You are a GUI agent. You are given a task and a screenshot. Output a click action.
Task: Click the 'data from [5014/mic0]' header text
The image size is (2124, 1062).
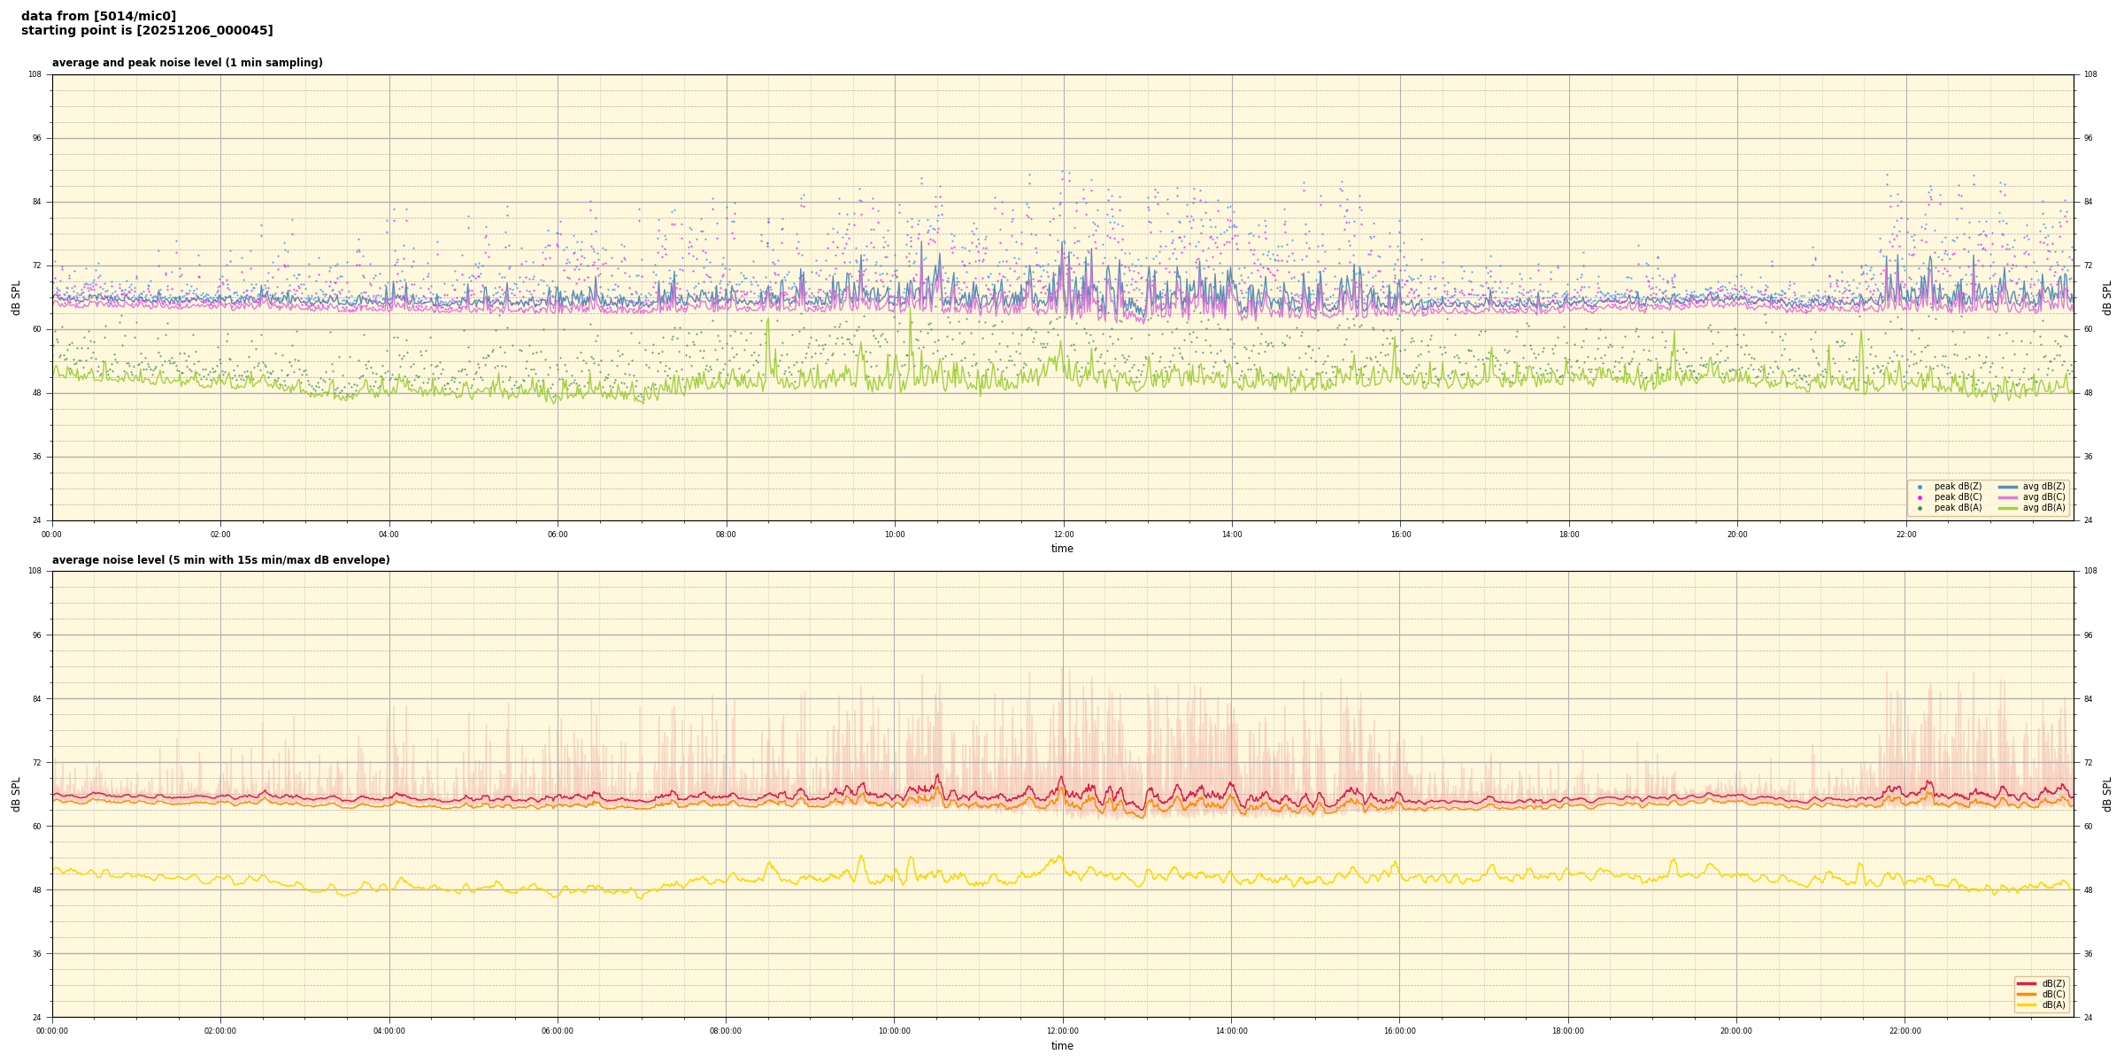pos(98,16)
